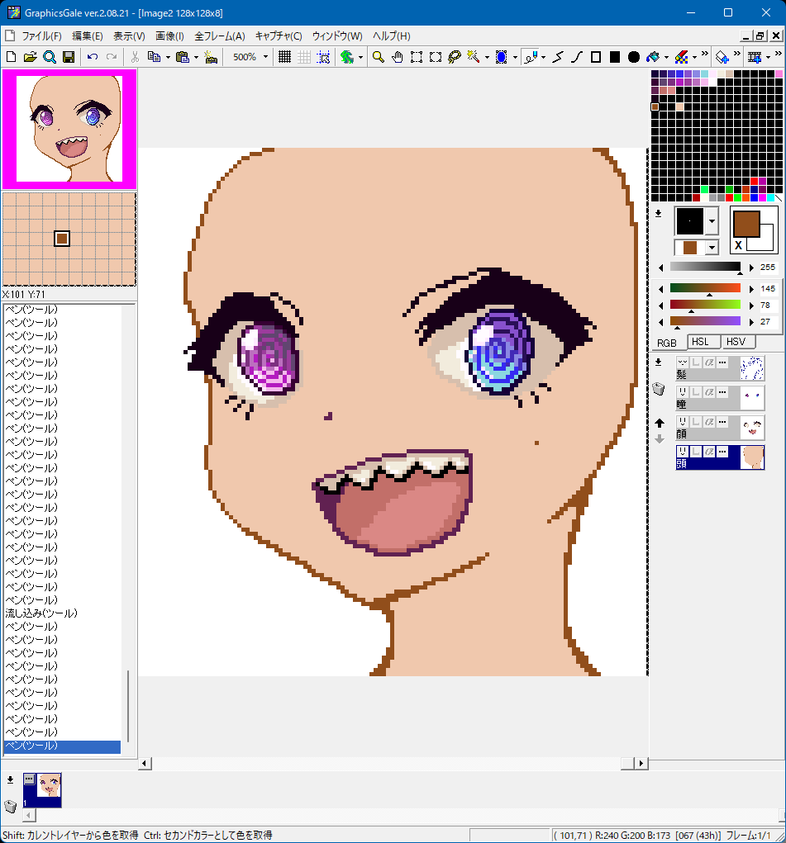Click the save floppy disk icon
786x843 pixels.
69,57
